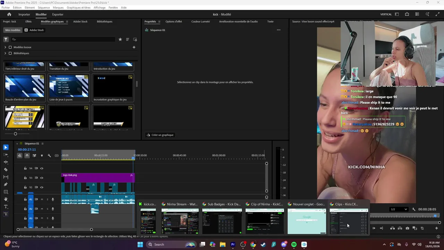This screenshot has width=444, height=250.
Task: Open the Modèles graphiques panel menu
Action: coord(67,22)
